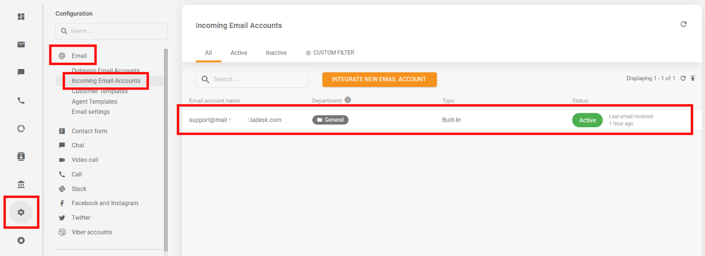Click the email accounts search field
This screenshot has width=705, height=256.
click(x=256, y=80)
